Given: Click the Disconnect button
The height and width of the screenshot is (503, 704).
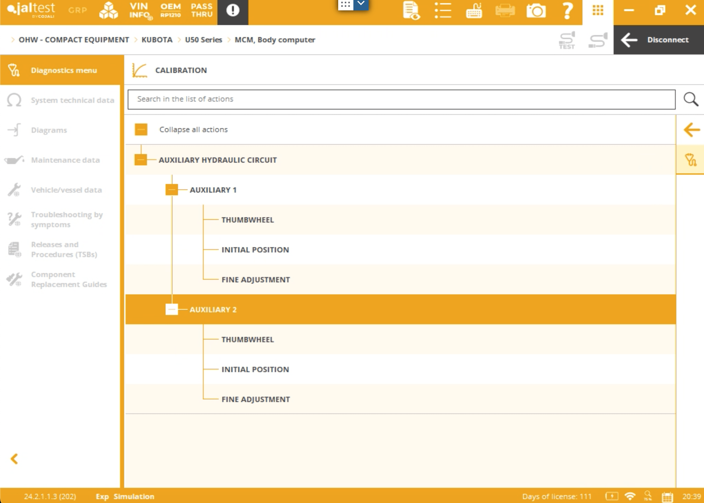Looking at the screenshot, I should tap(658, 40).
